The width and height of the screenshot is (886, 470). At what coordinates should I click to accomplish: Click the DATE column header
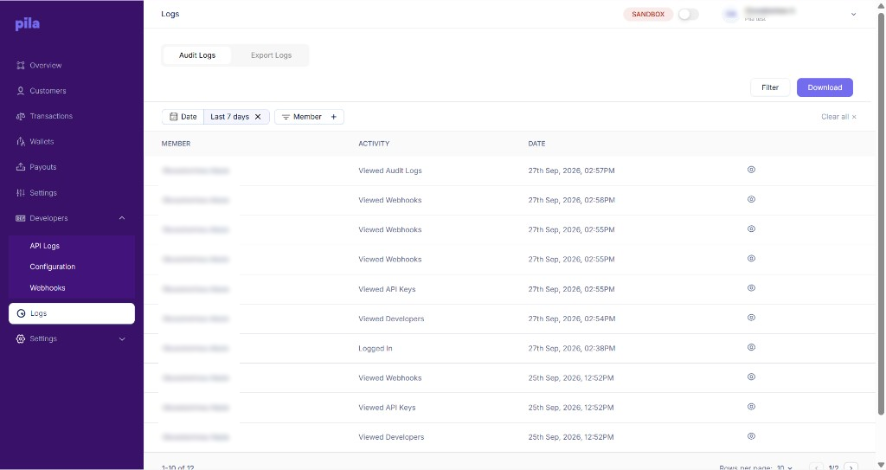(x=536, y=144)
